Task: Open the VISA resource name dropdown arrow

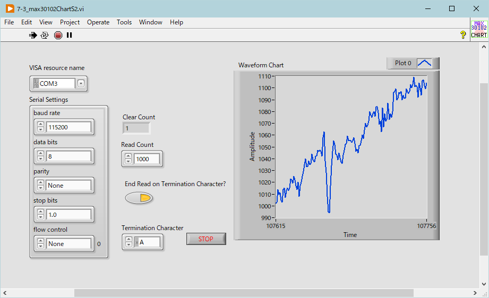Action: click(x=81, y=83)
